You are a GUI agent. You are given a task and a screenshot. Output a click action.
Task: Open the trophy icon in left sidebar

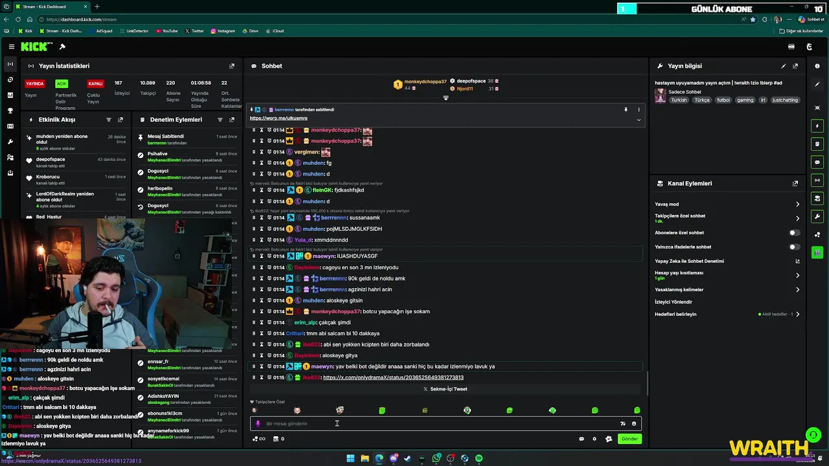[x=10, y=111]
